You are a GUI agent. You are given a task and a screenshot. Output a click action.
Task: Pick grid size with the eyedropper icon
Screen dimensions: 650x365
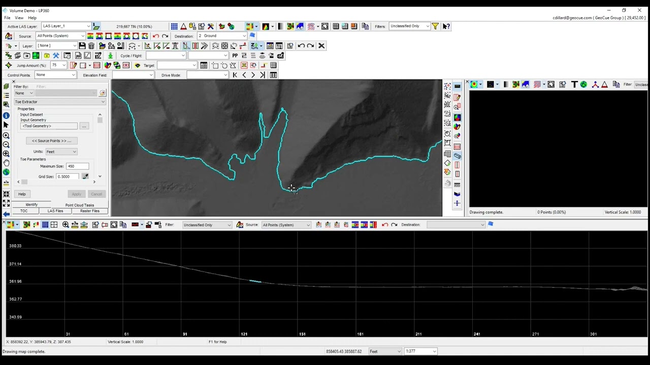[x=85, y=176]
